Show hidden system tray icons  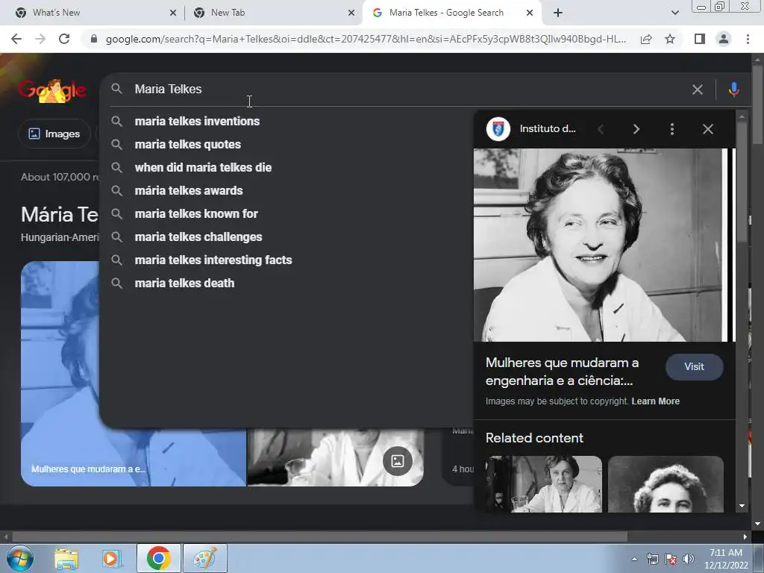point(634,559)
